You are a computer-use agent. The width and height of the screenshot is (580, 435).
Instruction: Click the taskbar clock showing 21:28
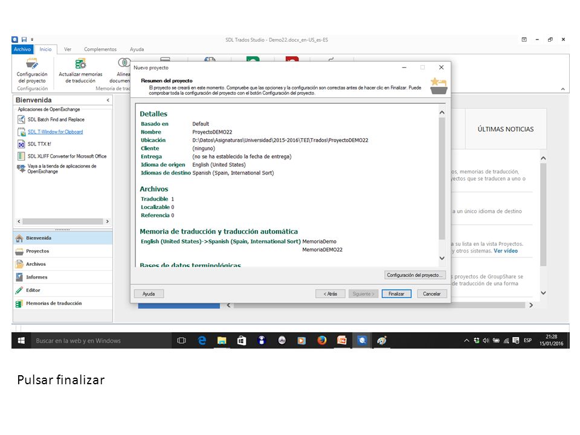(x=551, y=340)
